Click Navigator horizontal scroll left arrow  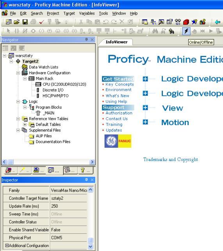[x=4, y=162]
